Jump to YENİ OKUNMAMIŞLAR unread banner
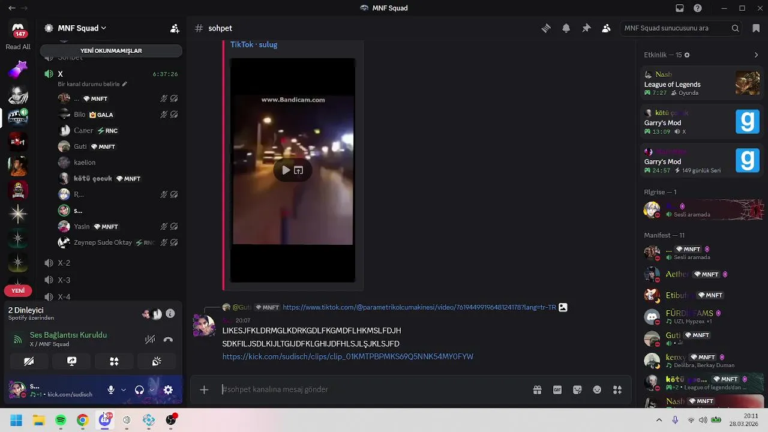Viewport: 768px width, 432px height. click(x=111, y=51)
